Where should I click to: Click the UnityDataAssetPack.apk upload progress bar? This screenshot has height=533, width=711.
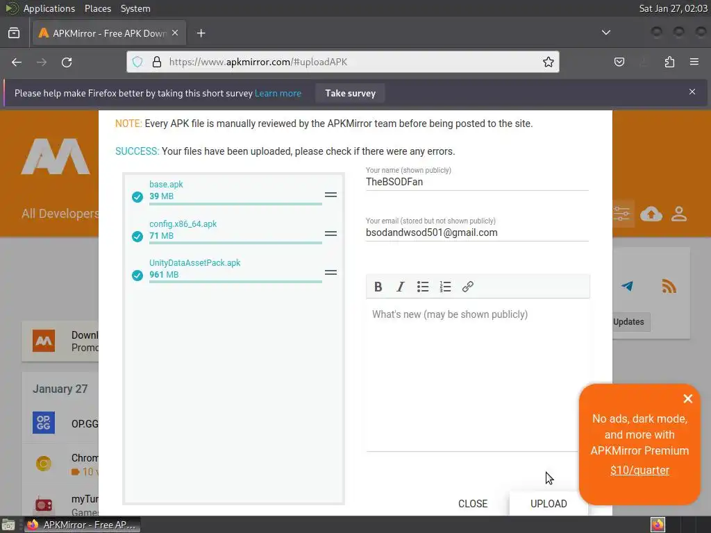[x=235, y=282]
